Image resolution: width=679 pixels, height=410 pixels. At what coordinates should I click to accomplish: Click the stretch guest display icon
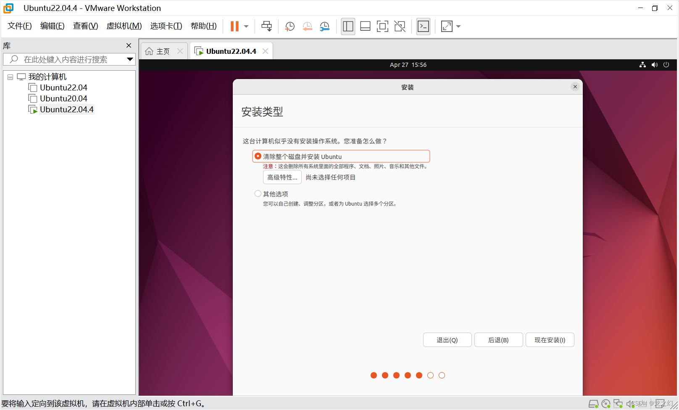[447, 26]
